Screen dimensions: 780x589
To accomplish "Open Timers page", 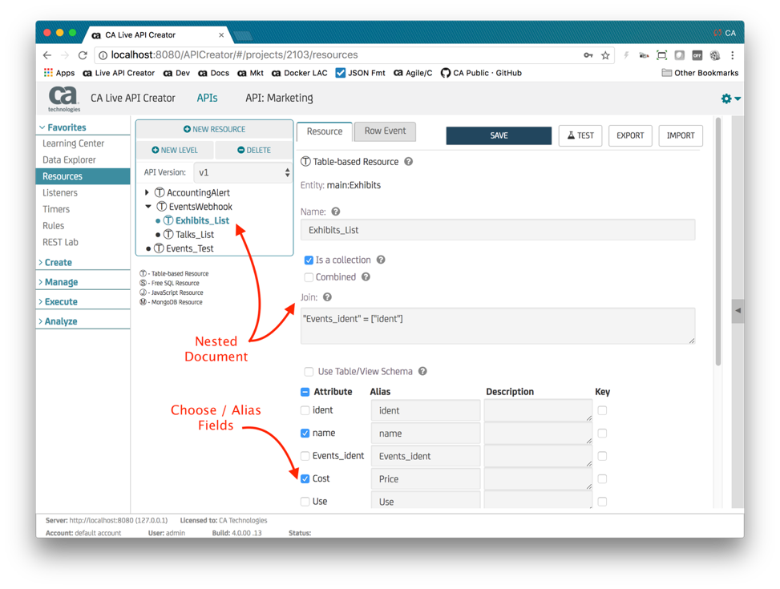I will (x=56, y=209).
